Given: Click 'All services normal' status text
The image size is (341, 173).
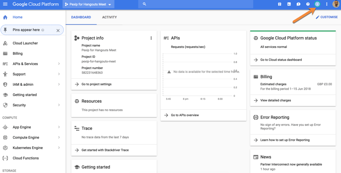Looking at the screenshot, I should coord(274,47).
